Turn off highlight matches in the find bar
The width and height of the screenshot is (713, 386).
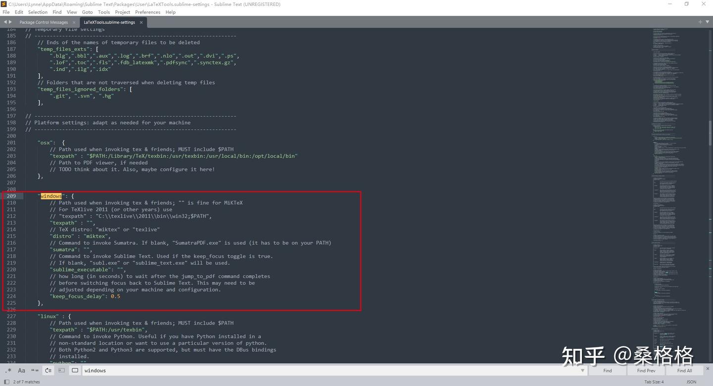[75, 370]
